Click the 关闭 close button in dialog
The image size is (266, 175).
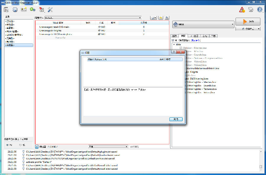(176, 119)
